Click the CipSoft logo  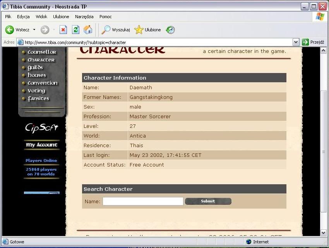41,128
